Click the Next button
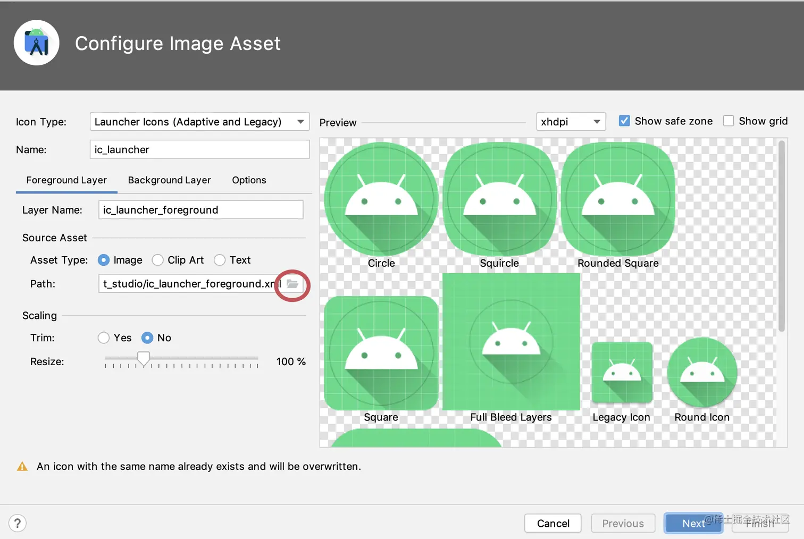 coord(693,524)
